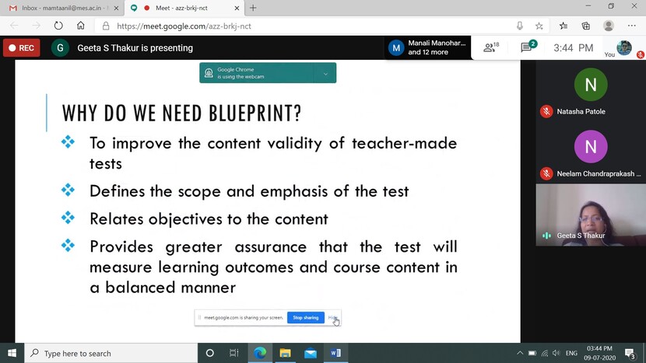Open Word from the taskbar
This screenshot has height=363, width=646.
point(335,353)
